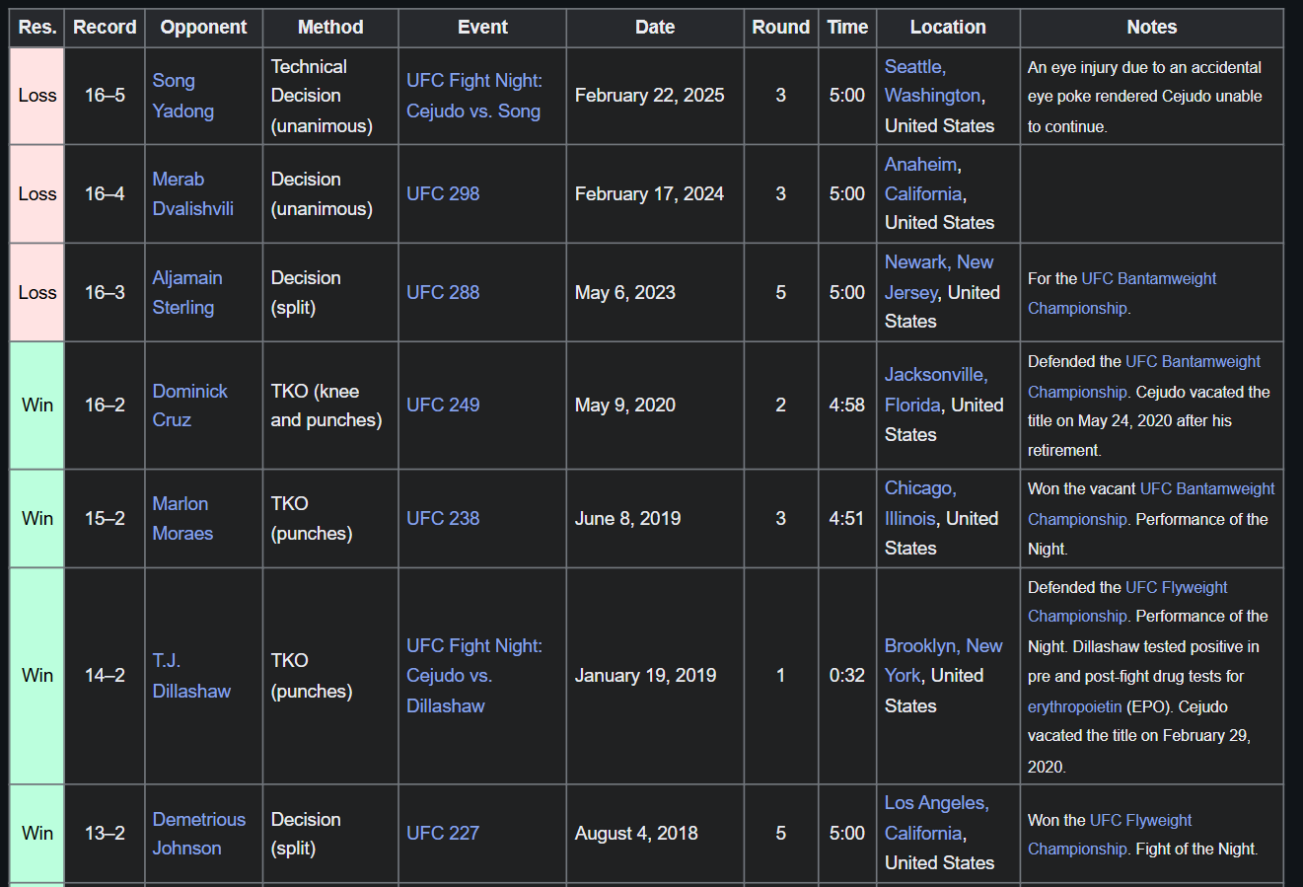Click the Event column header
This screenshot has height=887, width=1303.
pos(482,28)
